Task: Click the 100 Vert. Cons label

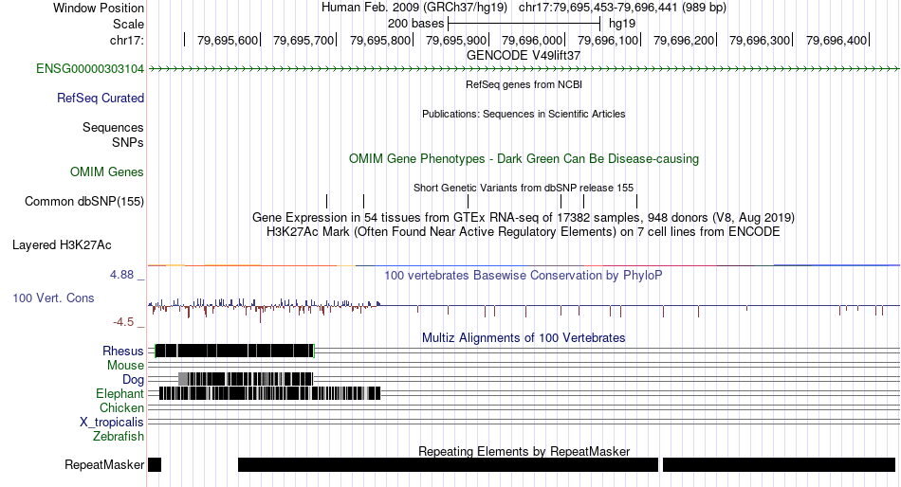Action: pos(53,298)
